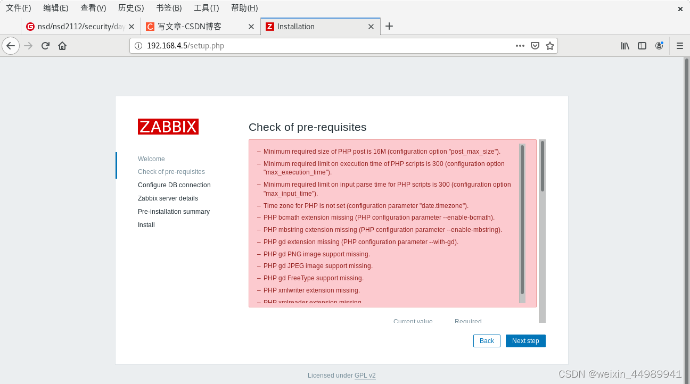The width and height of the screenshot is (690, 384).
Task: Open the GPL v2 license link
Action: pyautogui.click(x=365, y=375)
